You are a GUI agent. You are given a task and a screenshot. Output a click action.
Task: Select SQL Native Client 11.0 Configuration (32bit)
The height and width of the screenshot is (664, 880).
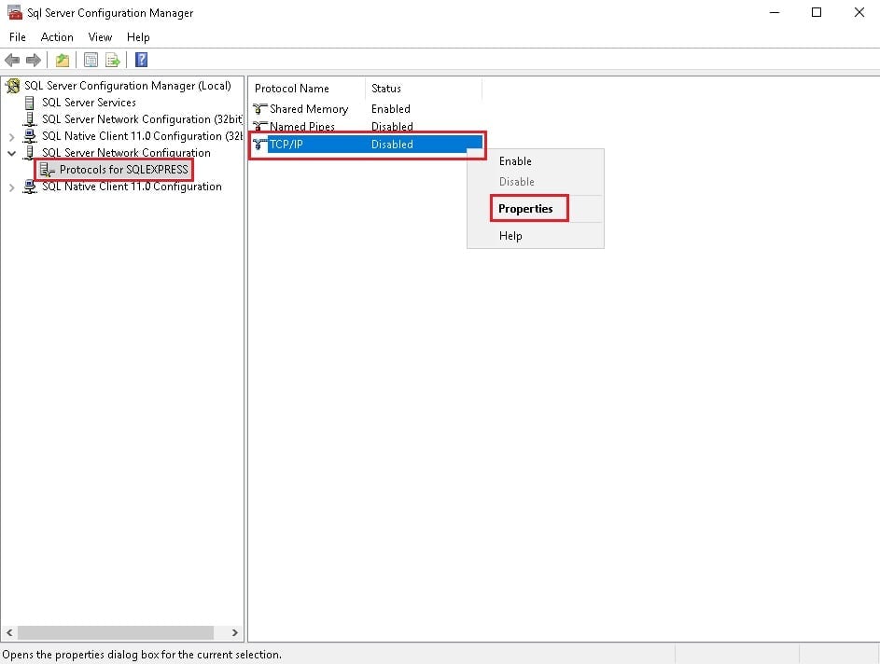click(143, 136)
